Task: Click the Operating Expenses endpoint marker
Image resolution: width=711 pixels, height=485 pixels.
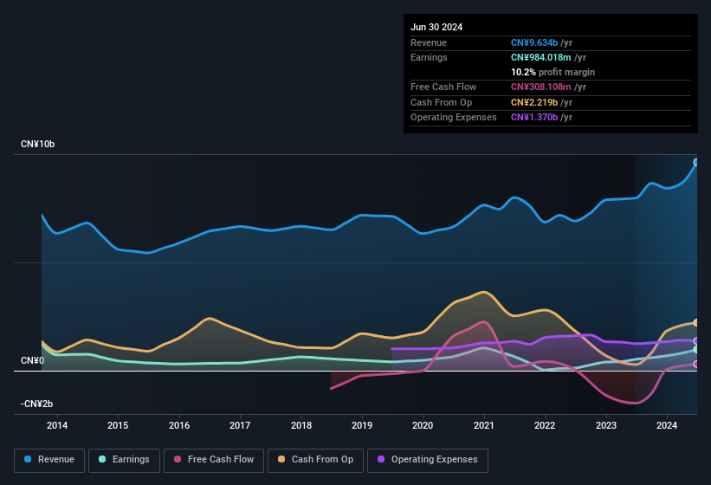Action: tap(696, 341)
